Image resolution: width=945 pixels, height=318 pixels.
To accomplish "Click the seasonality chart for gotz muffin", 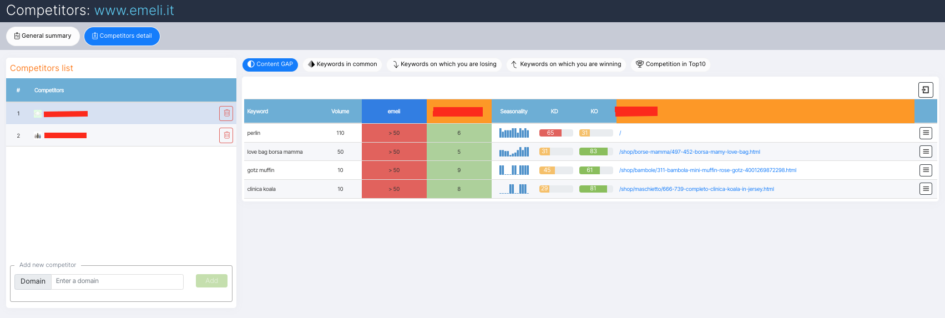I will point(514,170).
